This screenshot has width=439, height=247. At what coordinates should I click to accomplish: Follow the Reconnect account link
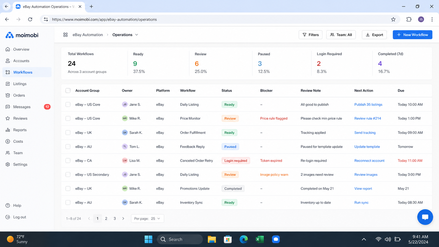click(x=369, y=161)
